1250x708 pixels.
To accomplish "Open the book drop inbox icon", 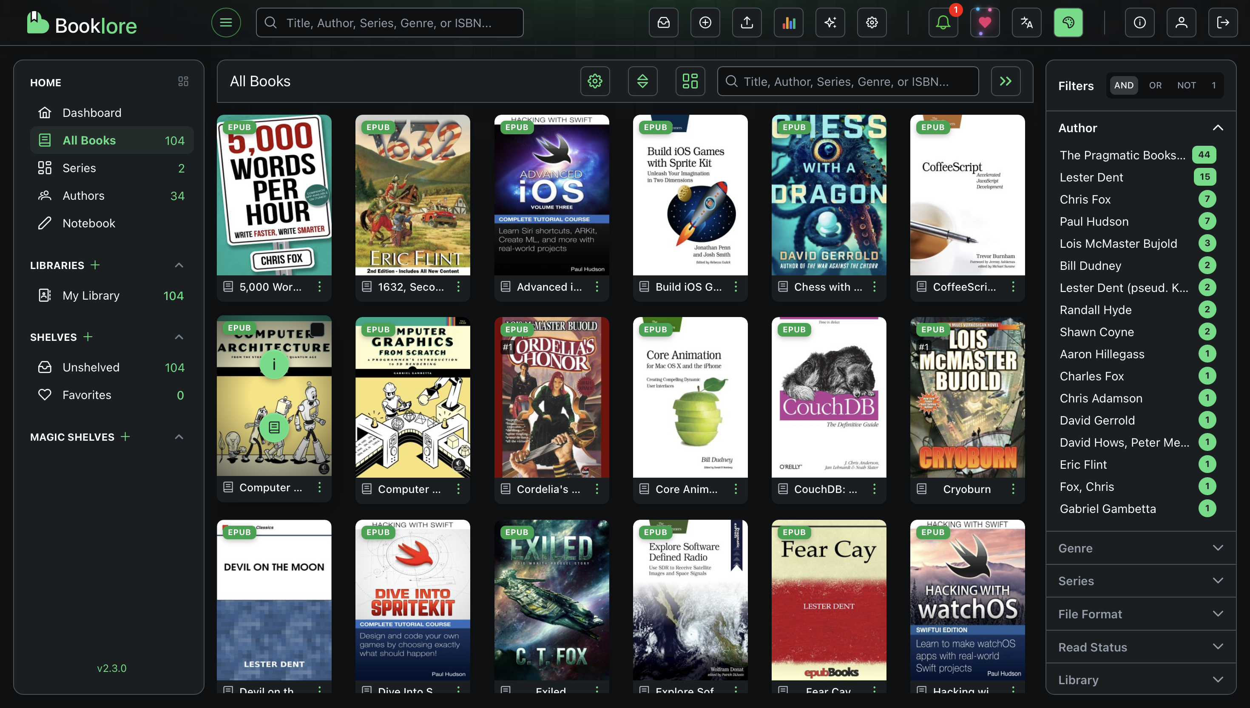I will (663, 23).
